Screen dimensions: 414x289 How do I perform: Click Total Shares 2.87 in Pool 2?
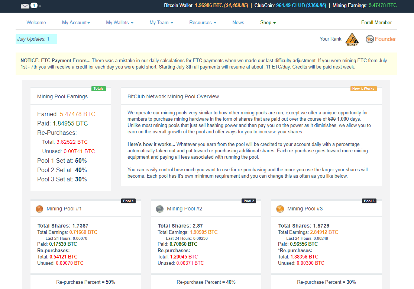pyautogui.click(x=180, y=226)
